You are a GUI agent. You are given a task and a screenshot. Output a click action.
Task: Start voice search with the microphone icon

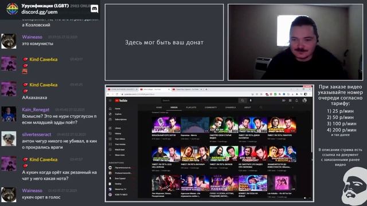click(x=251, y=101)
